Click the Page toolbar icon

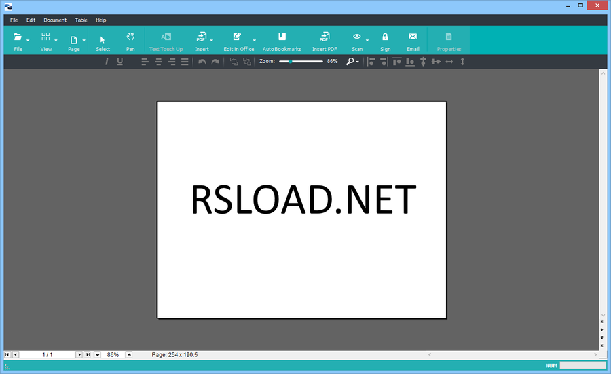pyautogui.click(x=73, y=40)
